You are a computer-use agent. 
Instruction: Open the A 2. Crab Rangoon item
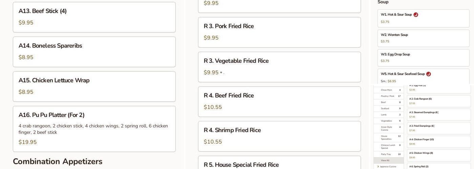coord(439,101)
